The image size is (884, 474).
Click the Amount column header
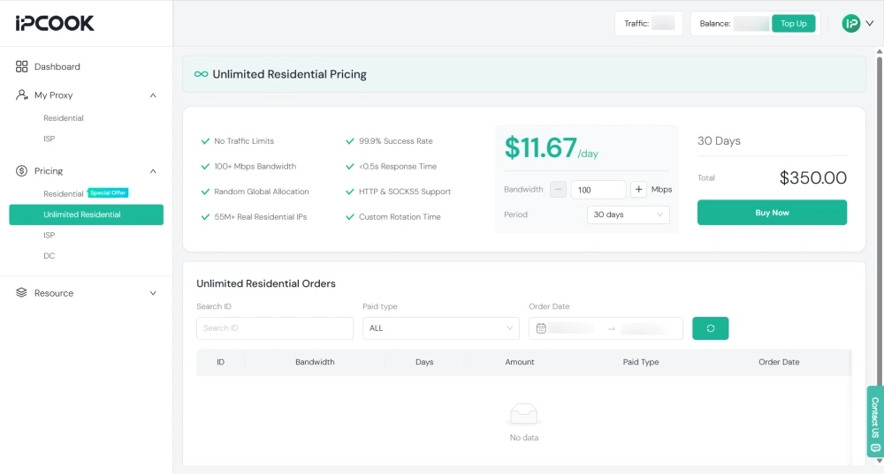[x=519, y=362]
